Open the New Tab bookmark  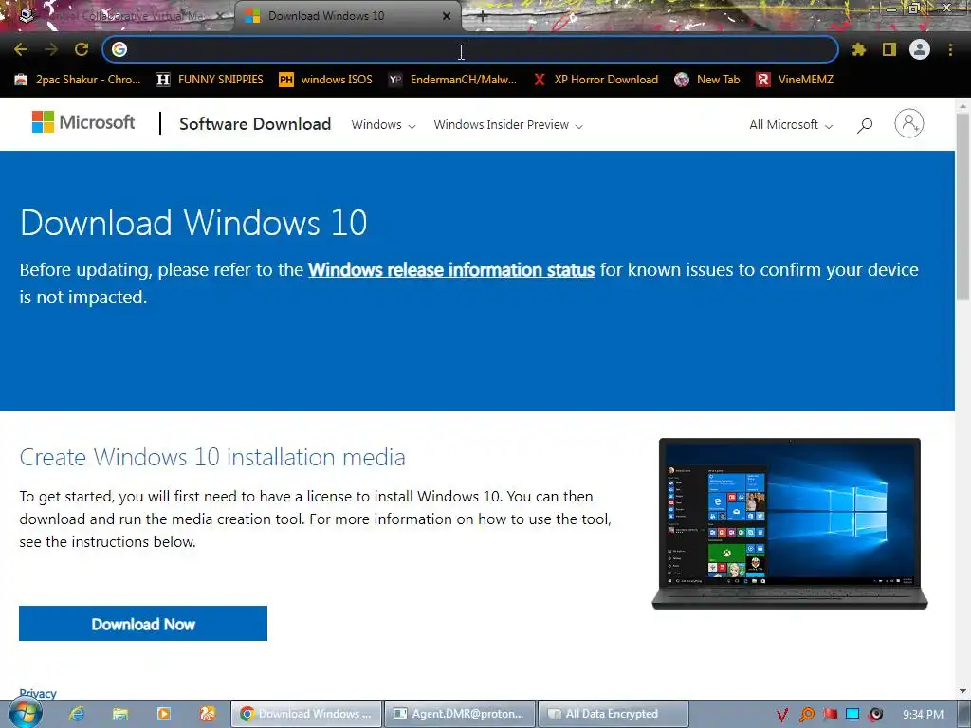click(707, 80)
